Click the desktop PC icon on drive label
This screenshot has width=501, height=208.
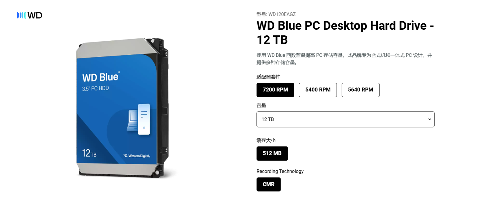click(138, 119)
